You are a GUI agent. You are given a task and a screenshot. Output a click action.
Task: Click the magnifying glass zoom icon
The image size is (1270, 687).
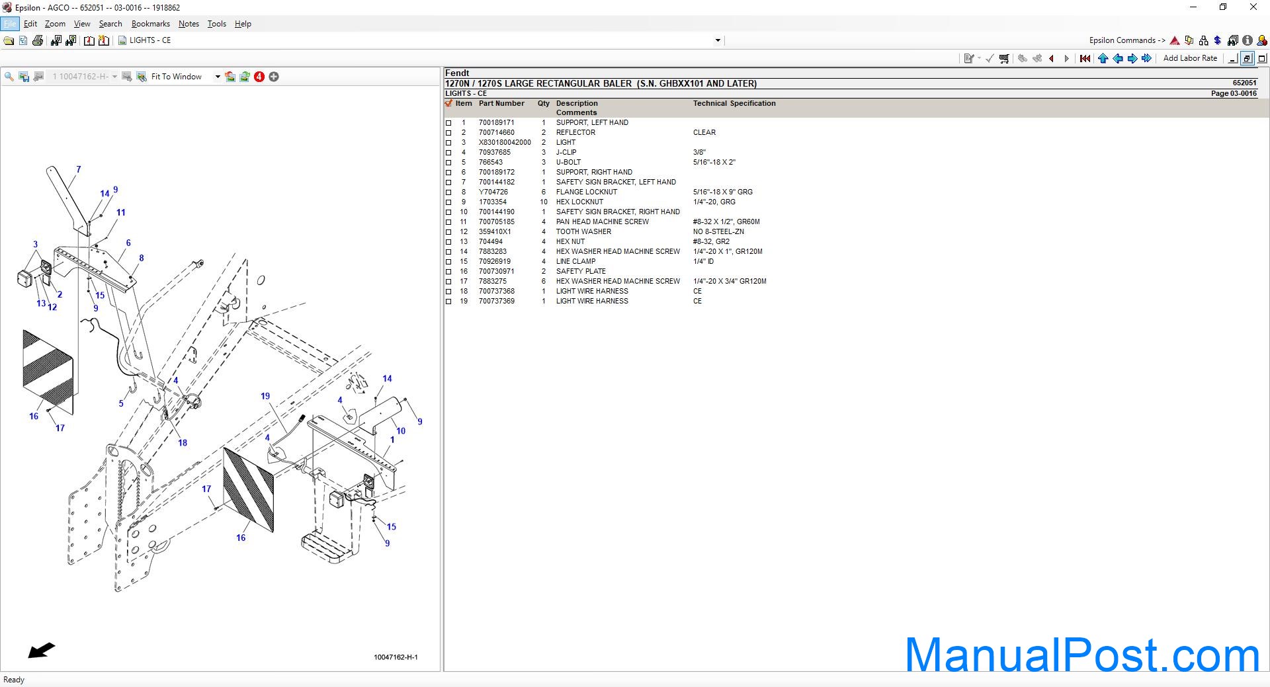[x=9, y=77]
